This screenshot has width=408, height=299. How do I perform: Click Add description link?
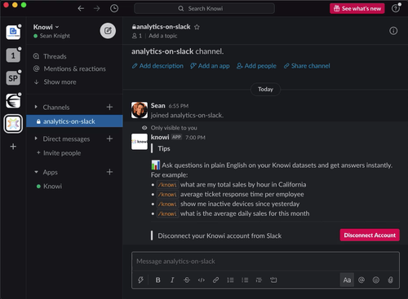[157, 66]
